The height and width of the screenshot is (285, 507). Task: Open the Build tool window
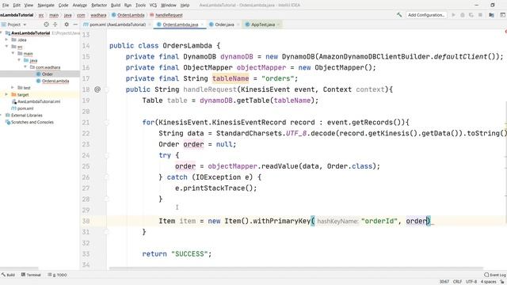9,275
